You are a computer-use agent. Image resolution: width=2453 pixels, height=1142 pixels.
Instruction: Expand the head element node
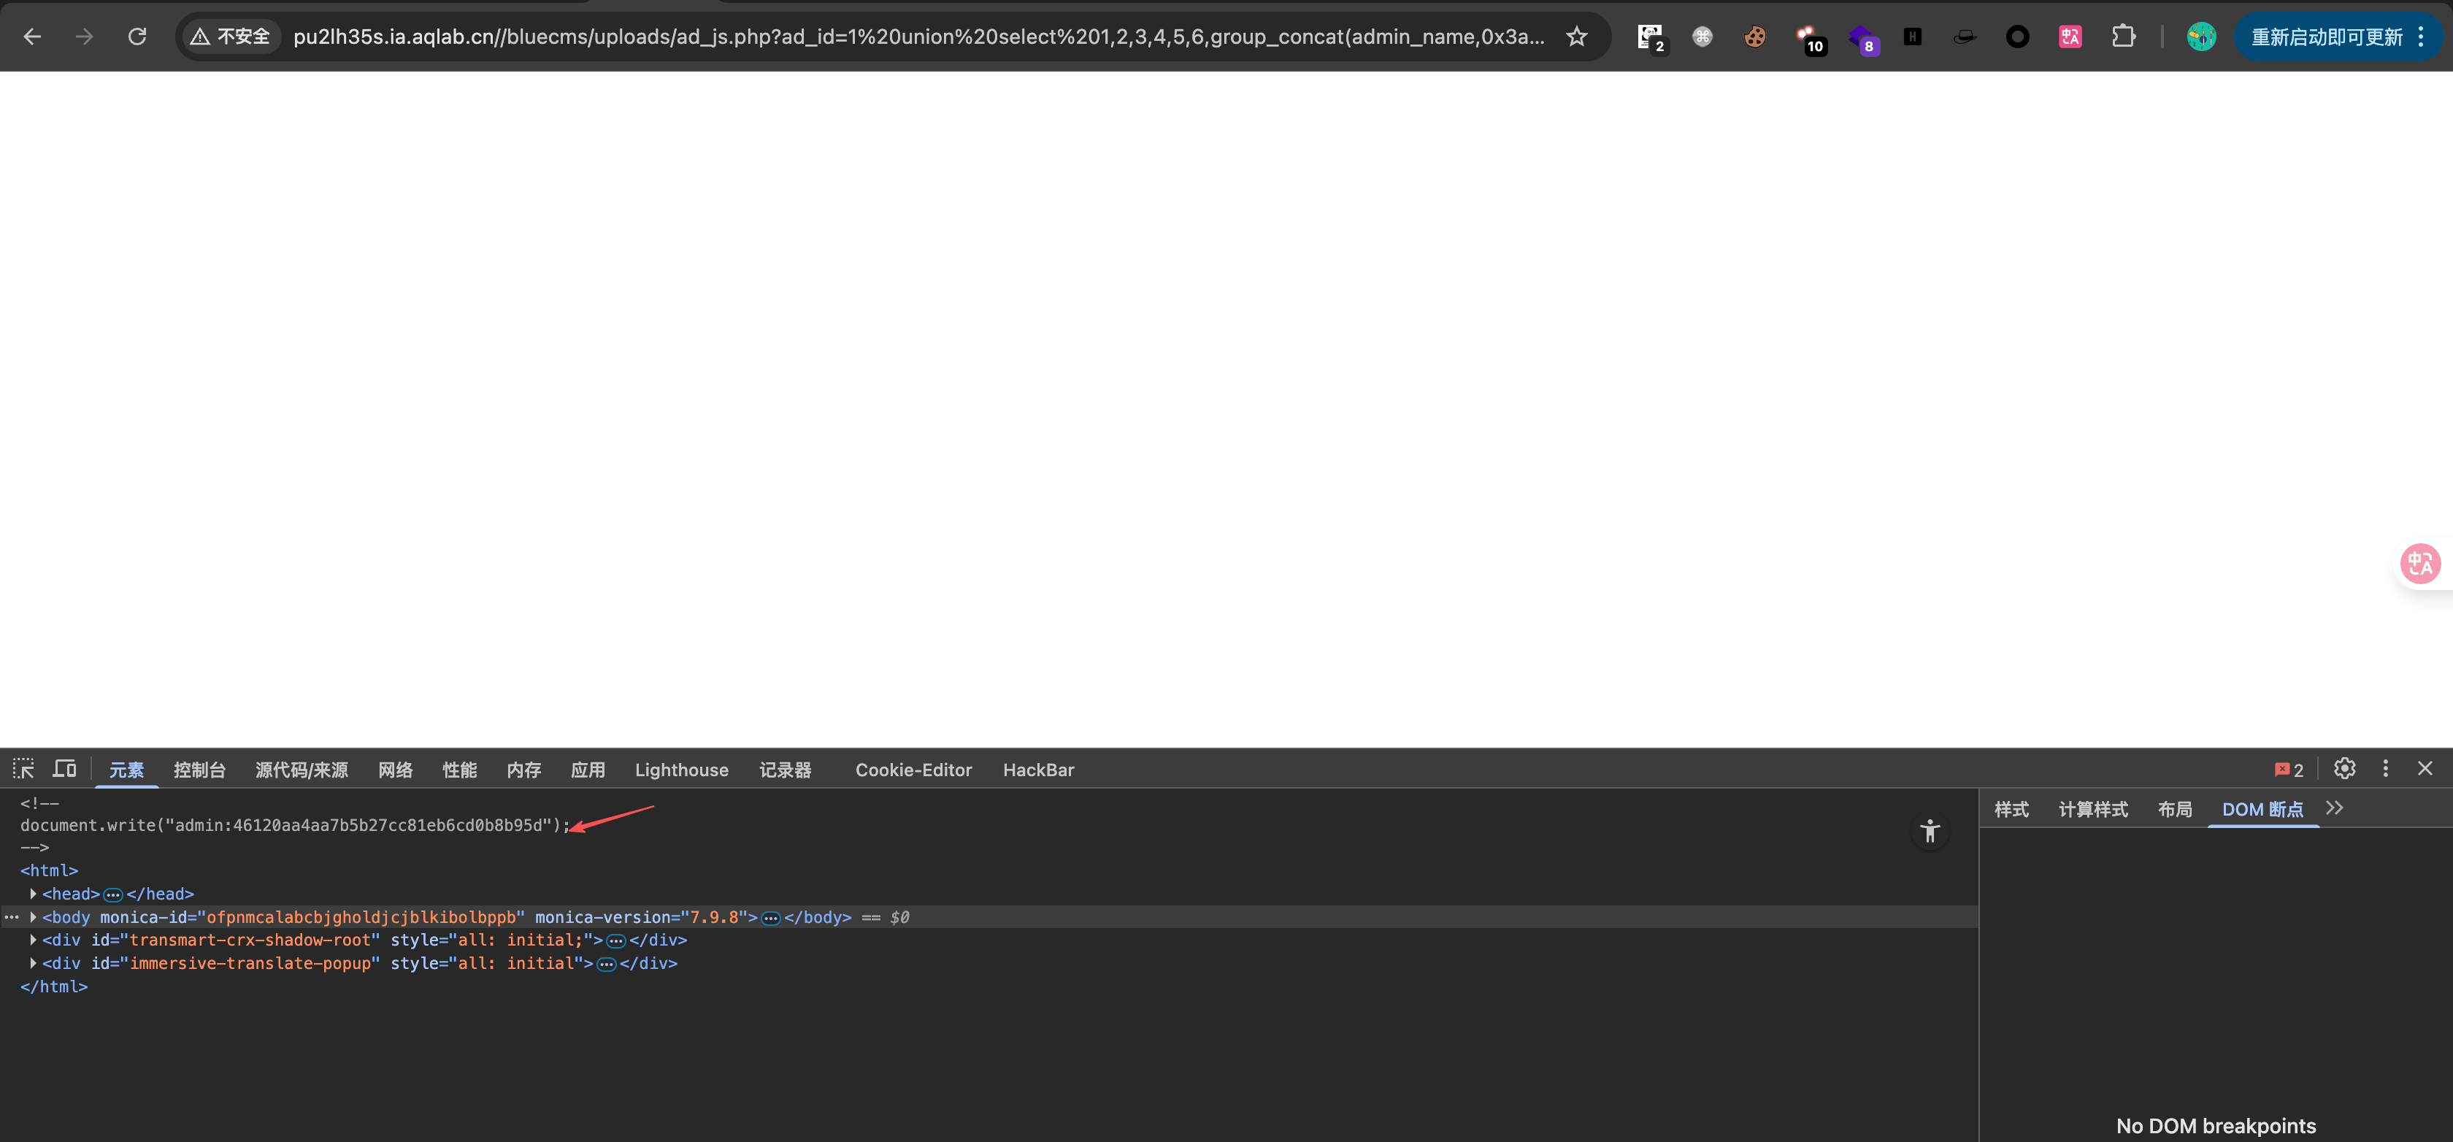coord(34,894)
